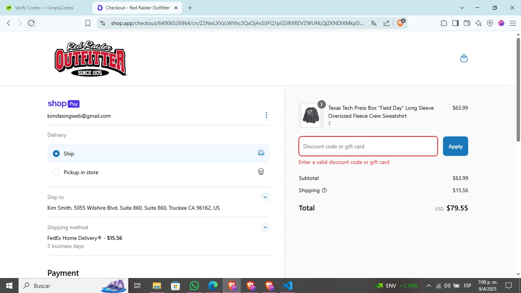The image size is (521, 293).
Task: Open the Leo AI sparkle icon
Action: [x=478, y=23]
